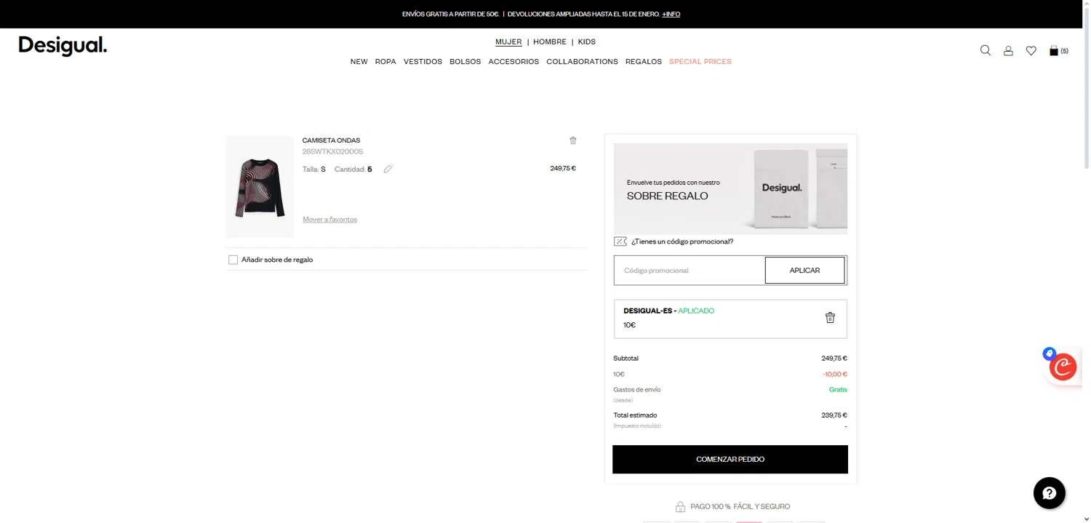Open the wishlist heart icon
1091x523 pixels.
(x=1031, y=51)
